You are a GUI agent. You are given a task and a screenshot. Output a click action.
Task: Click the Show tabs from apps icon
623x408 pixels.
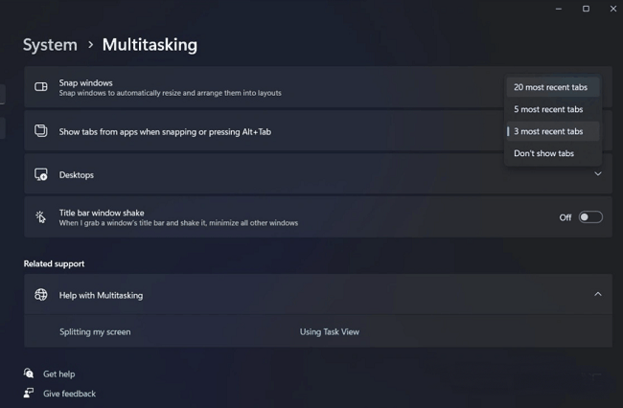pyautogui.click(x=41, y=131)
